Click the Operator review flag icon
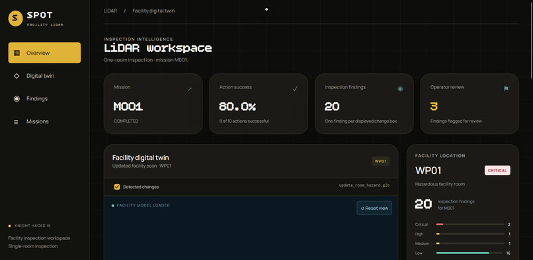 (506, 89)
